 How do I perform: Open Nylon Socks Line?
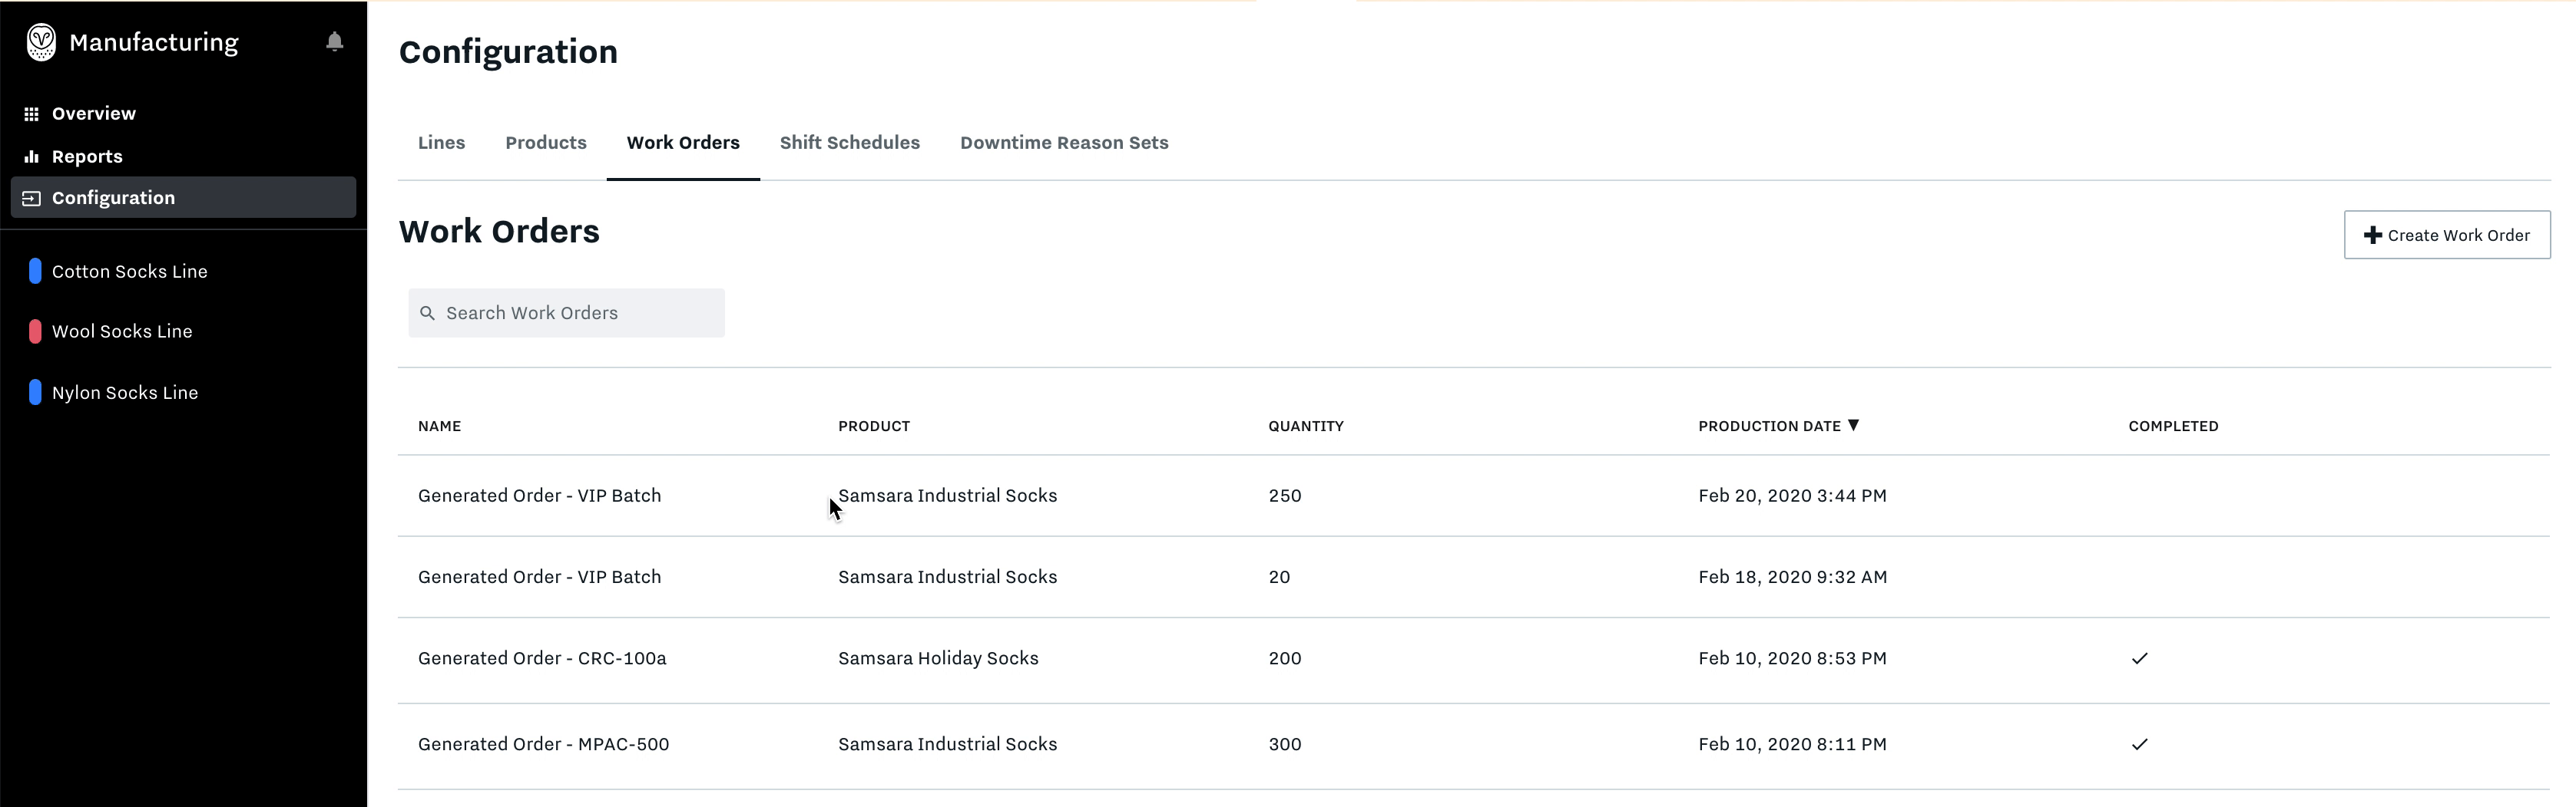125,393
